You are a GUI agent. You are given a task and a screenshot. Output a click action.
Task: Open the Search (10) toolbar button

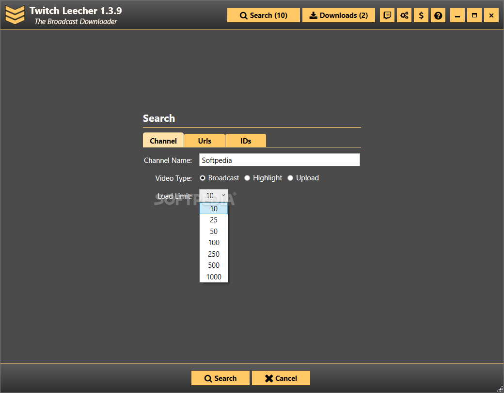tap(264, 15)
